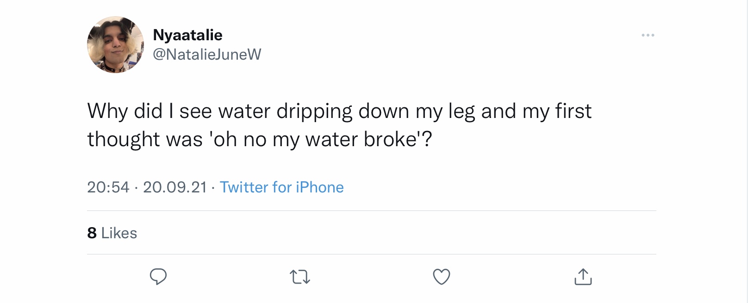This screenshot has width=748, height=303.
Task: Open the three-dot more options menu
Action: pos(648,35)
